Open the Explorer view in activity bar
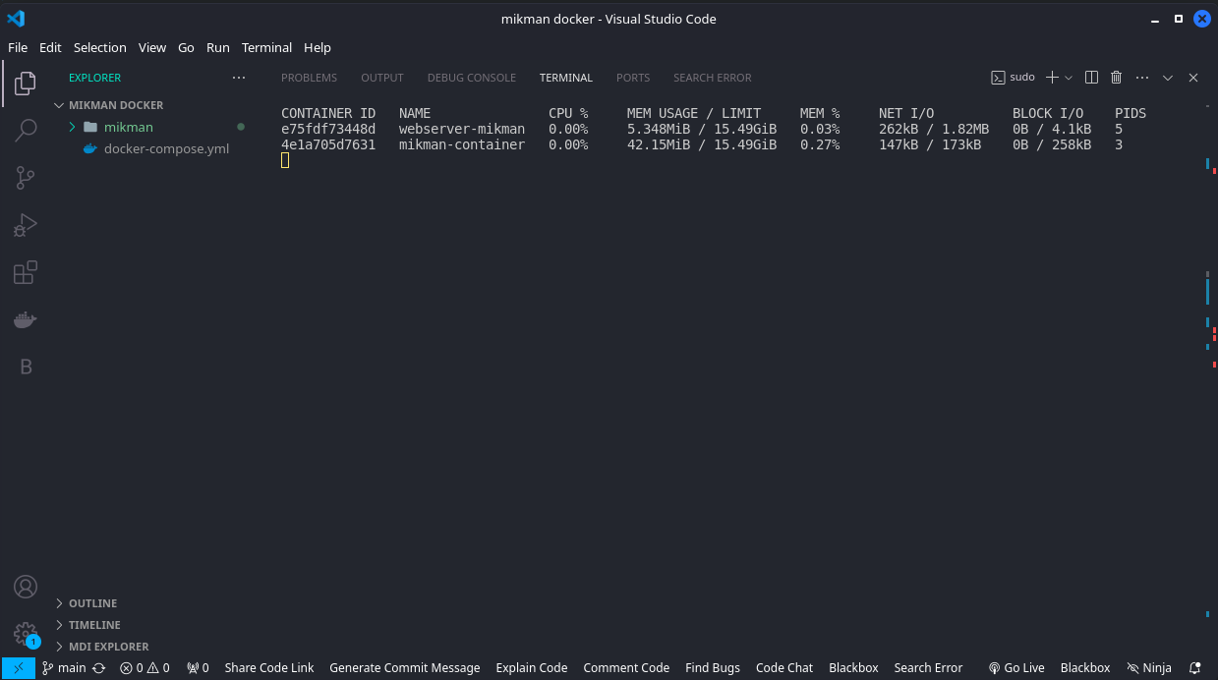1218x680 pixels. click(26, 84)
